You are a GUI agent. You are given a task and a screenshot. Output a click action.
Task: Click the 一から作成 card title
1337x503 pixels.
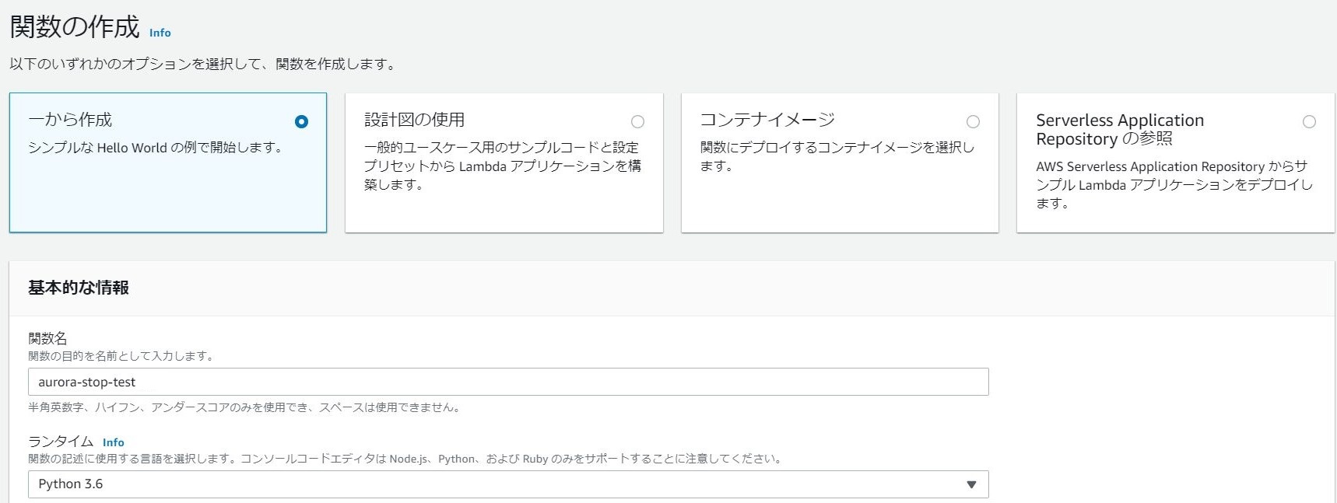pos(70,120)
